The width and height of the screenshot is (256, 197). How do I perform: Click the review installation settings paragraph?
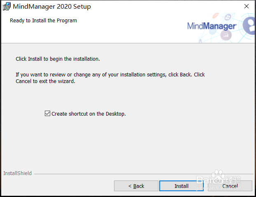(110, 78)
